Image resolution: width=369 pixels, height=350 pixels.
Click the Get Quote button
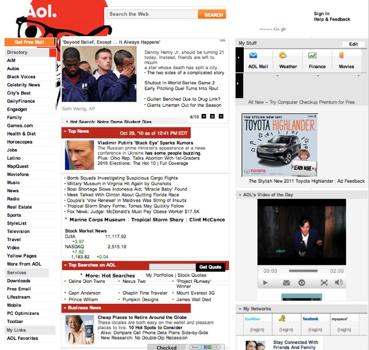pos(210,267)
